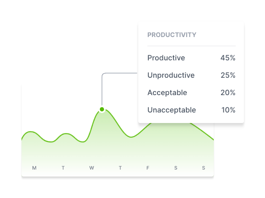Select the Monday 'M' axis label

(x=34, y=168)
